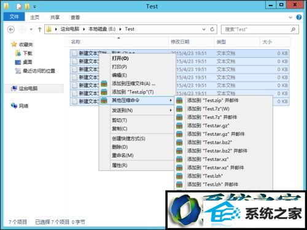Switch to the 主页 tab

[x=35, y=17]
